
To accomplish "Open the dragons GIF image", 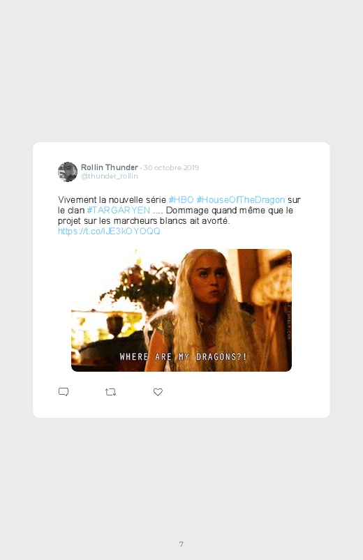I will (181, 310).
